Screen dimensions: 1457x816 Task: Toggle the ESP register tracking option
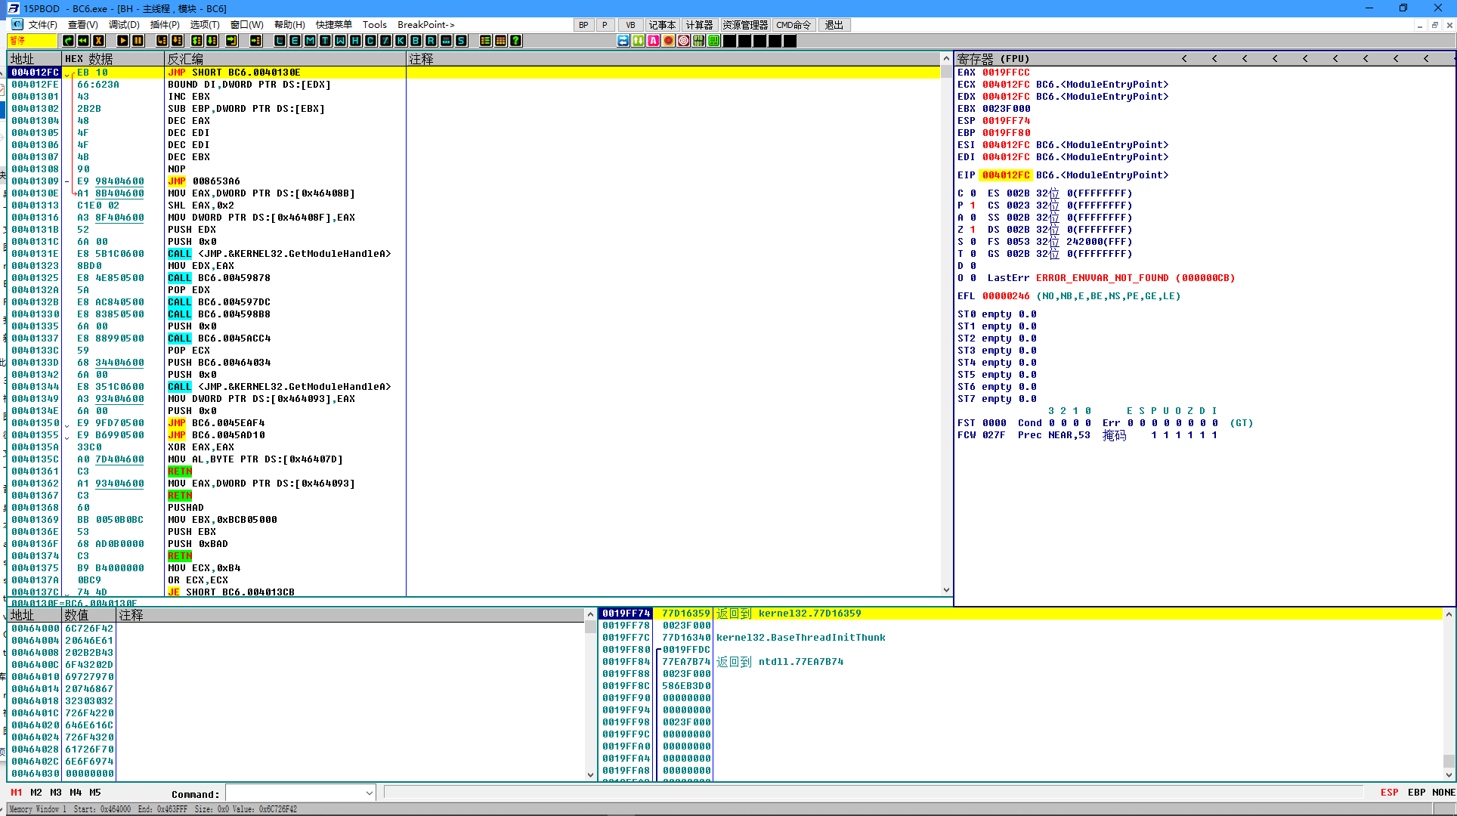1389,793
